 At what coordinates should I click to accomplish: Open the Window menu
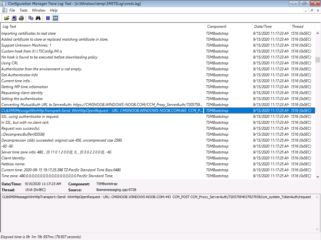tap(39, 10)
